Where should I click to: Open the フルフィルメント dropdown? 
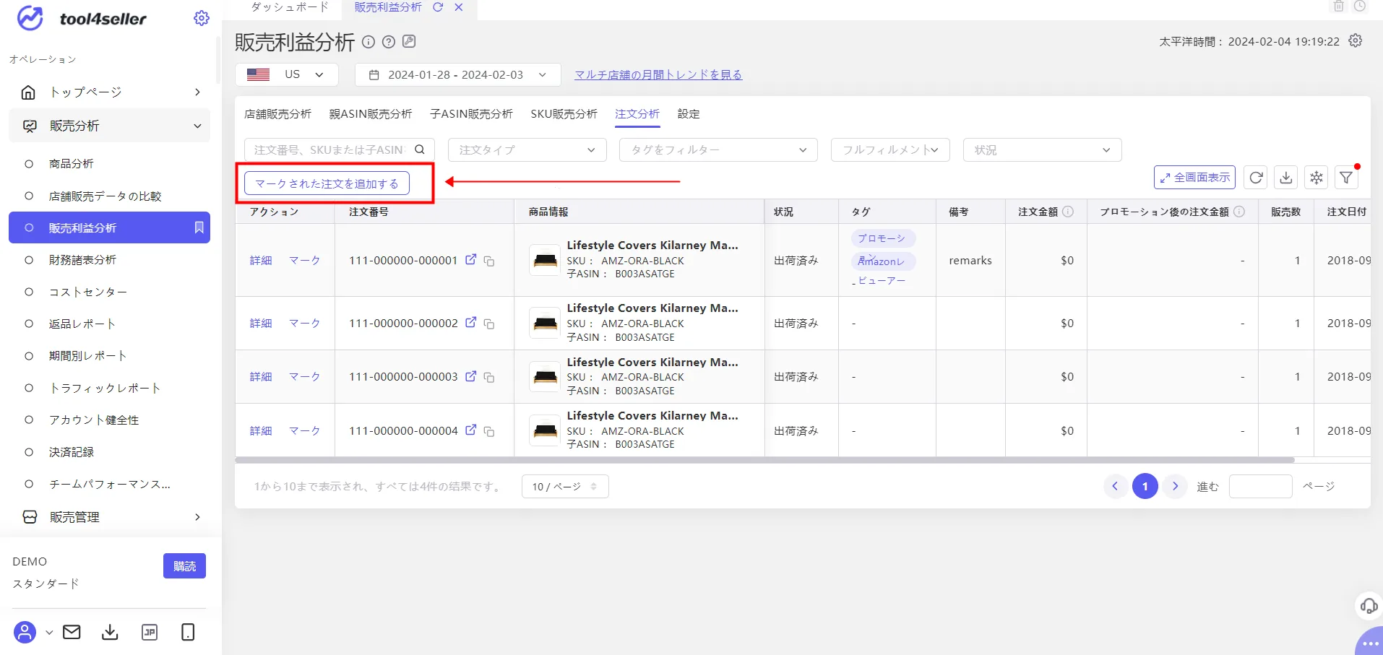[x=890, y=149]
